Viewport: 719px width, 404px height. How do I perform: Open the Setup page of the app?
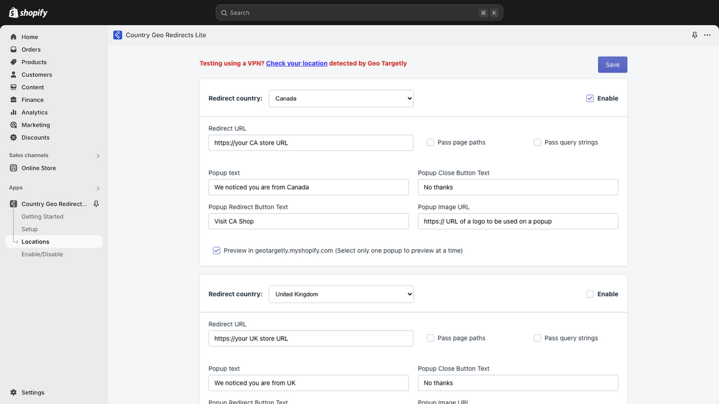[30, 229]
